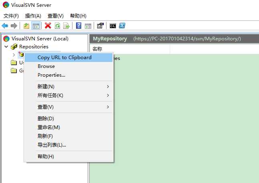Click the blue Help question mark icon
Viewport: 259px width, 183px height.
pos(78,26)
